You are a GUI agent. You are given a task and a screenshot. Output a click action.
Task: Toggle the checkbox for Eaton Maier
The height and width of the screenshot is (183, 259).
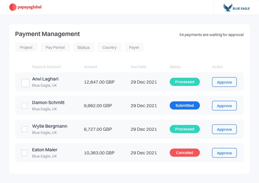click(x=24, y=153)
